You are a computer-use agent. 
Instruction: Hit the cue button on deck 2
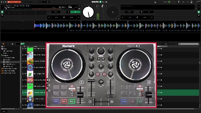(x=142, y=12)
